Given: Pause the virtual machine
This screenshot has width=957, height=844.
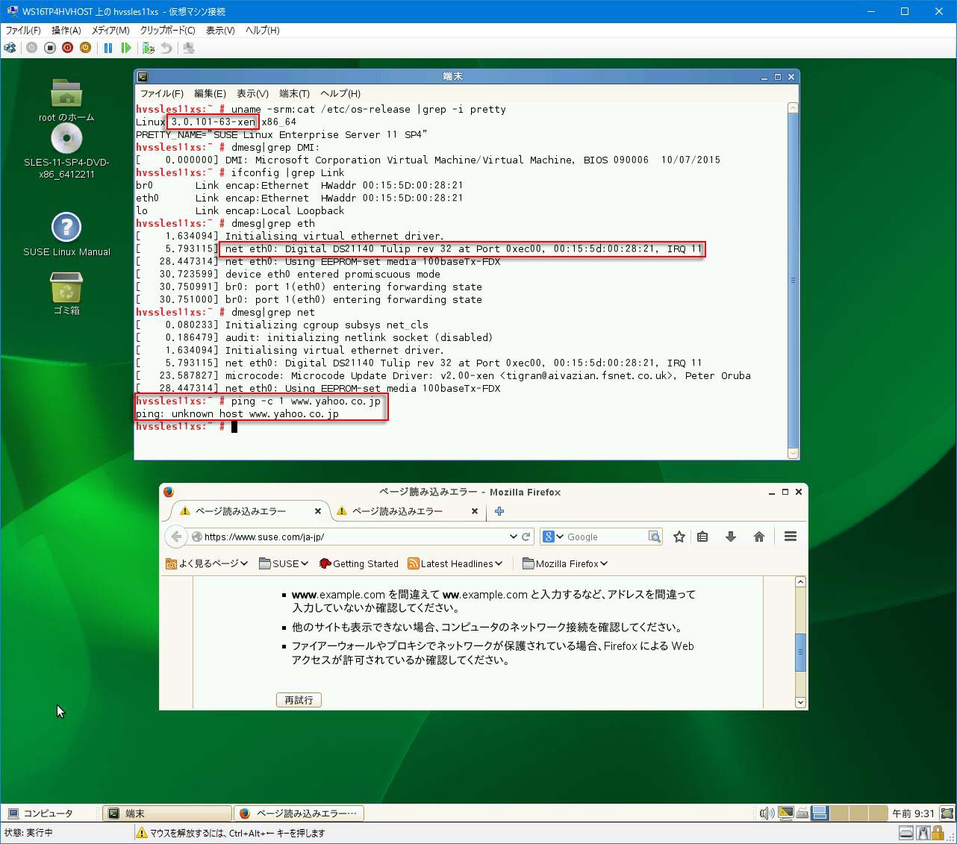Looking at the screenshot, I should [108, 48].
